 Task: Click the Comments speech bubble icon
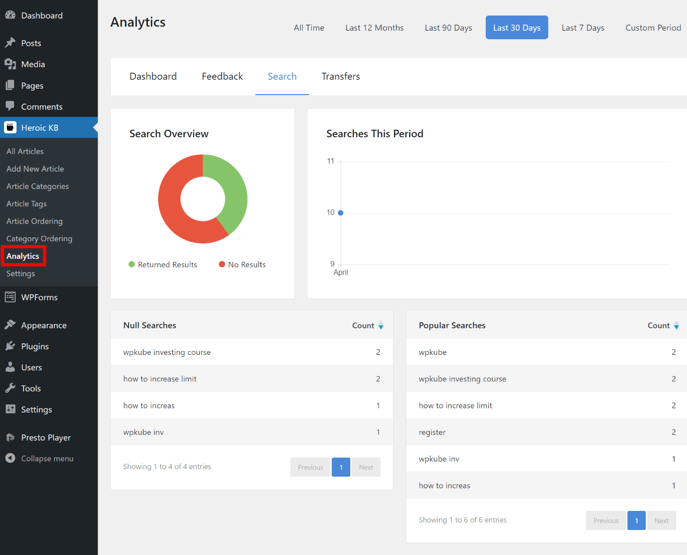(x=10, y=106)
